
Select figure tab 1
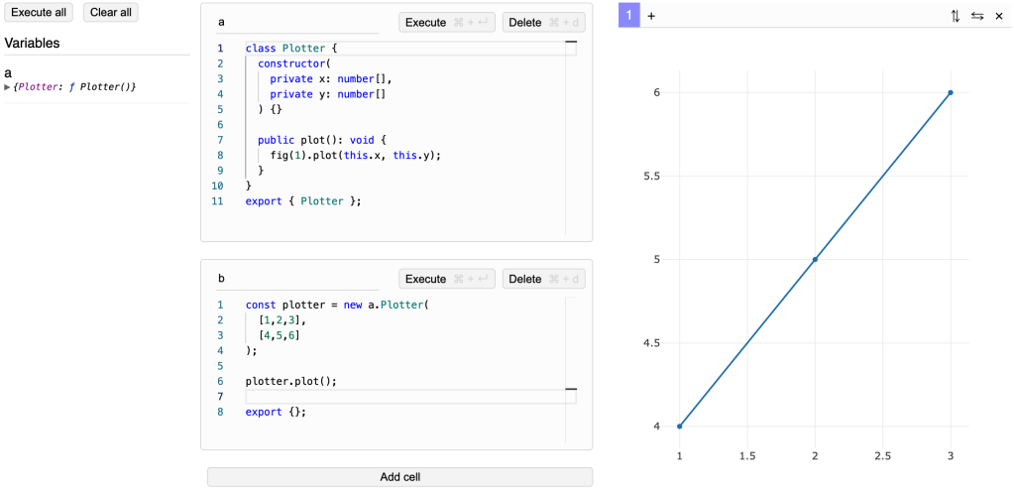(628, 16)
